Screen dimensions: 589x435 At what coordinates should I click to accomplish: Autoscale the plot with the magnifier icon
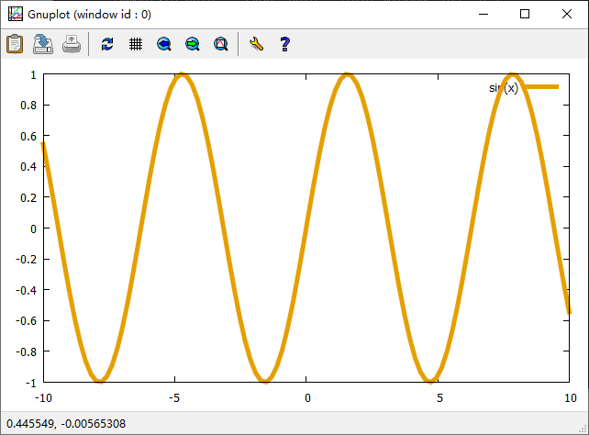tap(221, 44)
